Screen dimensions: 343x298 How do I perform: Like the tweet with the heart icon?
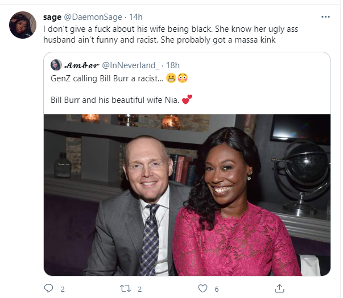(203, 288)
